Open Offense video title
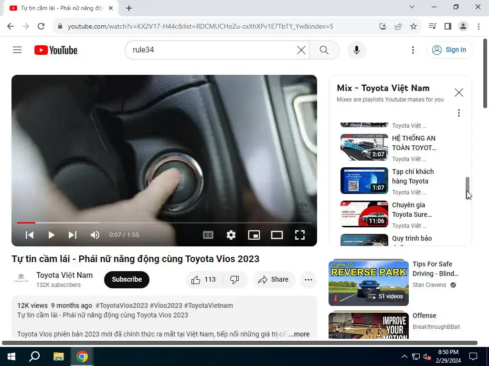The image size is (489, 366). 424,315
